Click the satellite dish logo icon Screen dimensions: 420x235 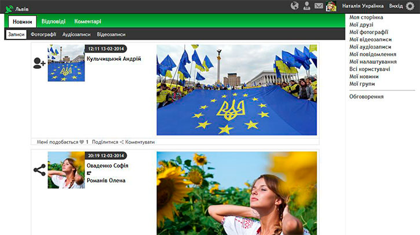pyautogui.click(x=9, y=9)
